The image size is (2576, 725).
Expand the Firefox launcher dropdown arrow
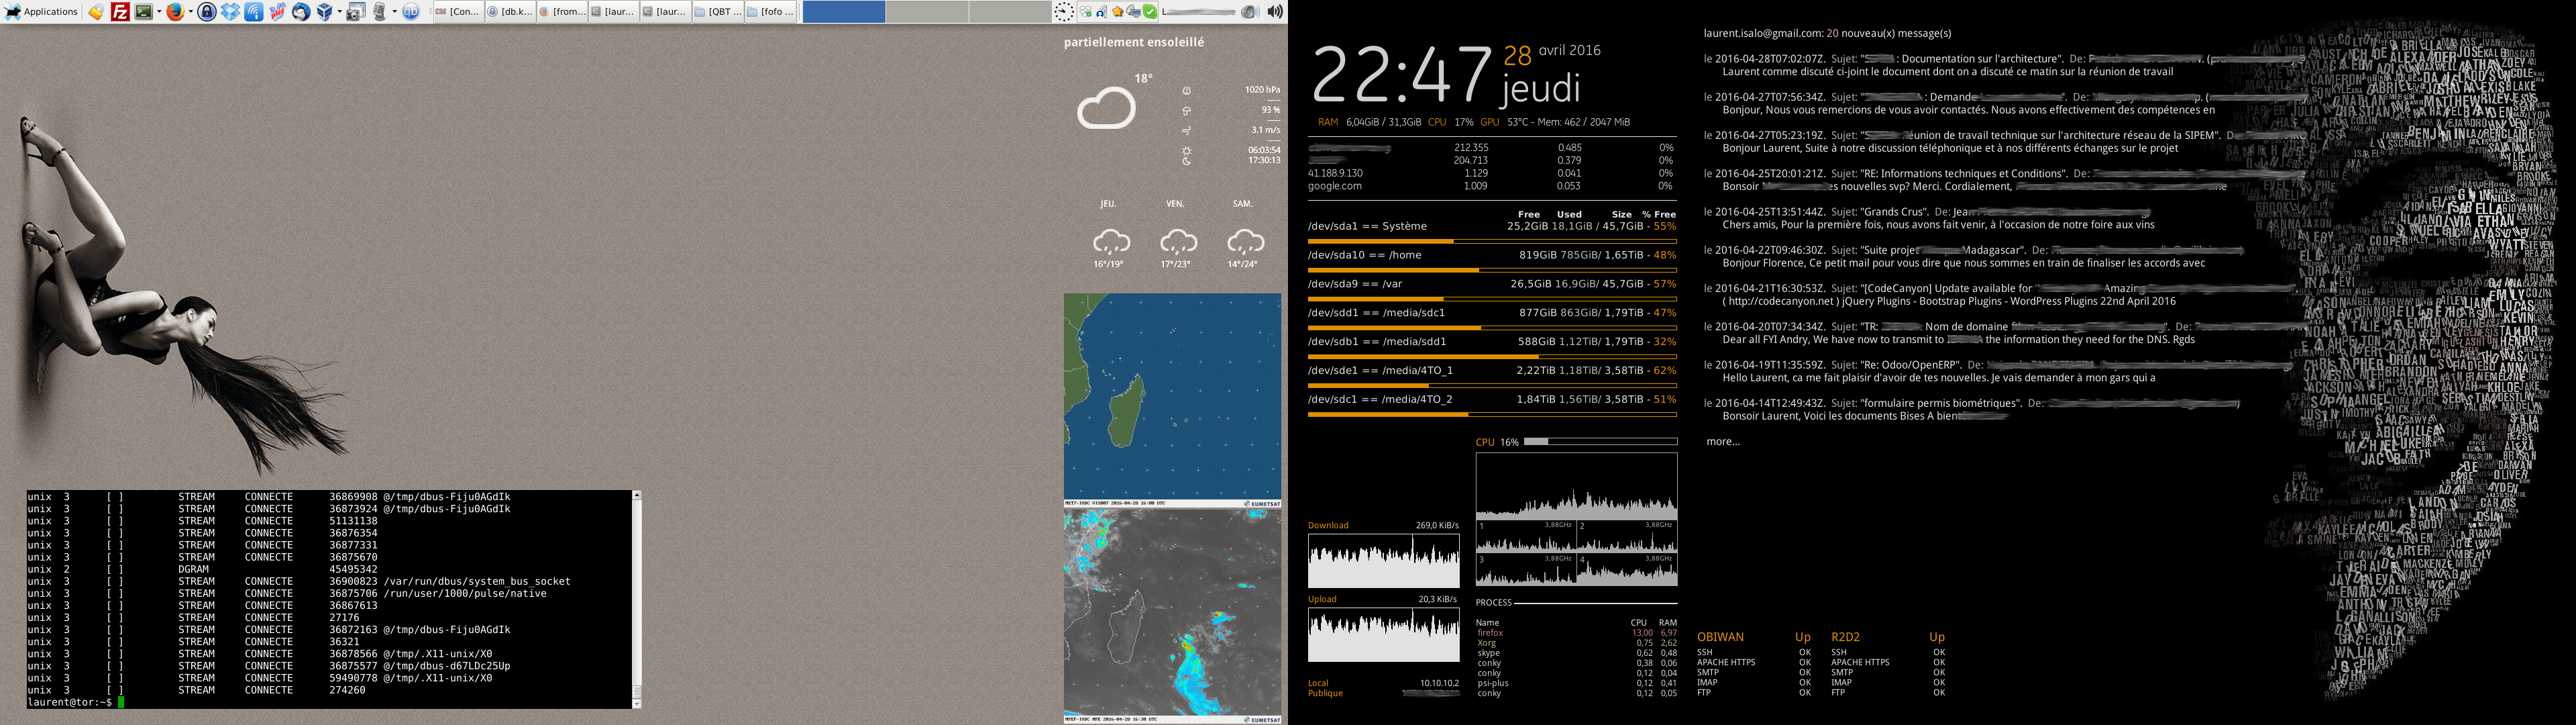[191, 12]
